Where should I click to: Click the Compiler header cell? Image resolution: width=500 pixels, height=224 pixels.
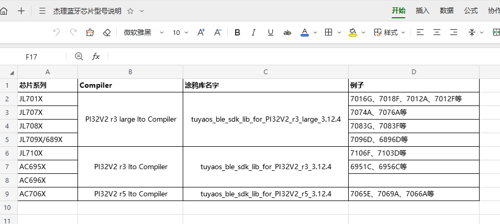(x=130, y=86)
